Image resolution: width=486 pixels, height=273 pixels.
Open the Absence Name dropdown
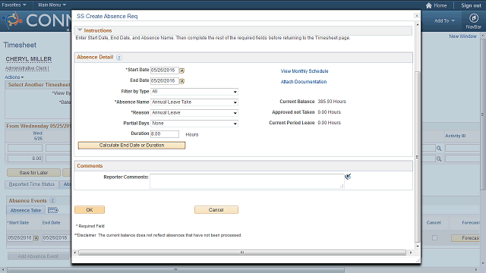[x=194, y=102]
